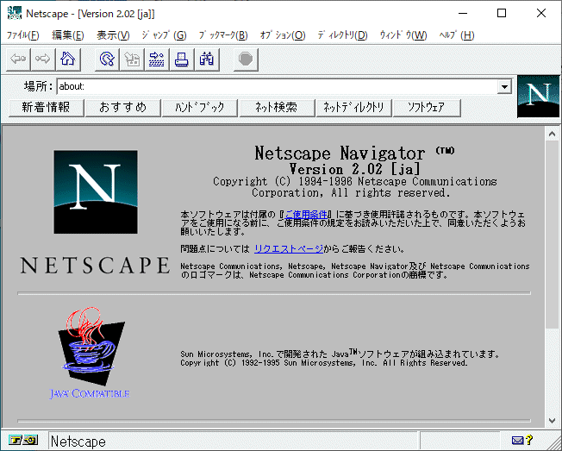This screenshot has width=562, height=451.
Task: Open the ファイル(F) menu
Action: pos(22,35)
